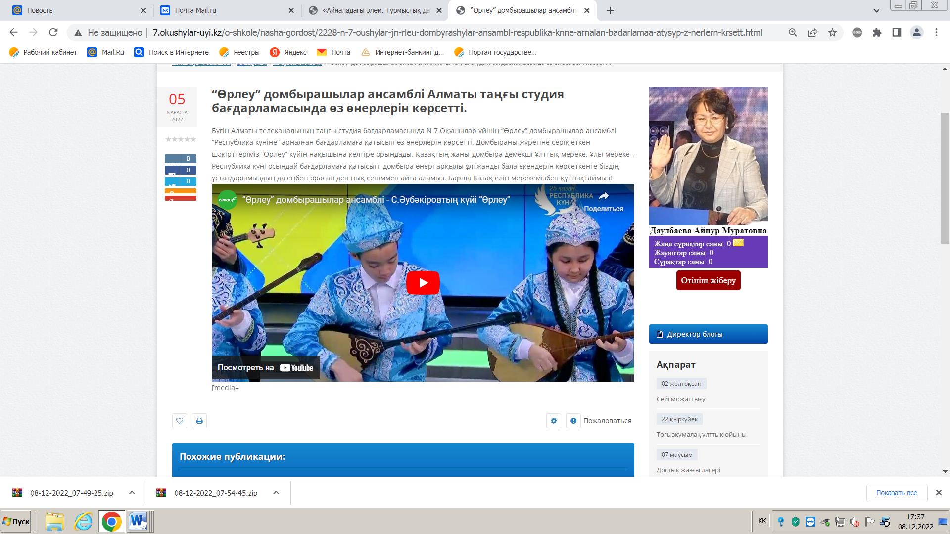The height and width of the screenshot is (534, 950).
Task: Toggle the KK keyboard language indicator
Action: pos(762,521)
